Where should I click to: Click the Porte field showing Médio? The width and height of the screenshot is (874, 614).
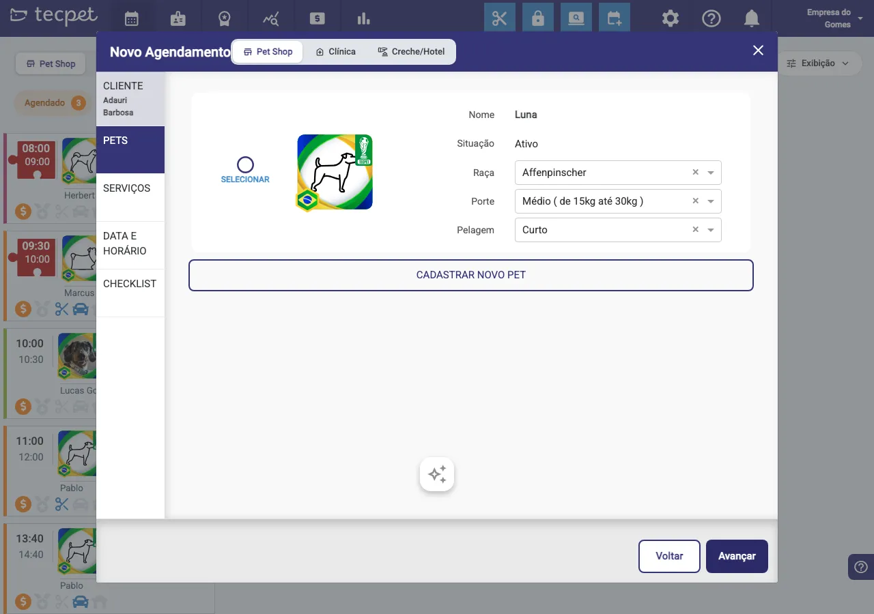coord(618,201)
